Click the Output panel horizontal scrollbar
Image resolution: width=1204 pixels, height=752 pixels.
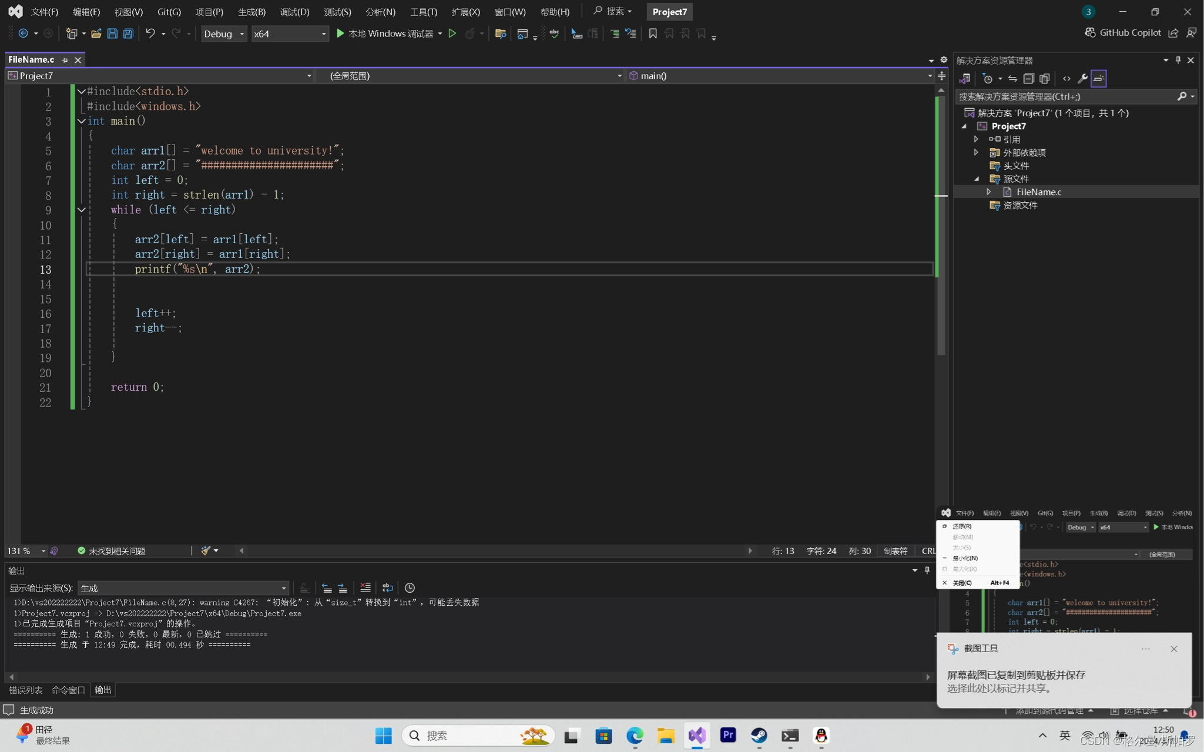pos(469,677)
